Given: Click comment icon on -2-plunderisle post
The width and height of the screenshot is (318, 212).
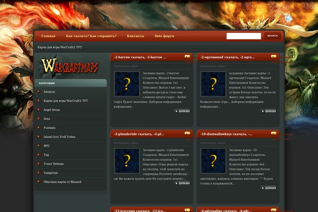Looking at the screenshot, I should (187, 133).
